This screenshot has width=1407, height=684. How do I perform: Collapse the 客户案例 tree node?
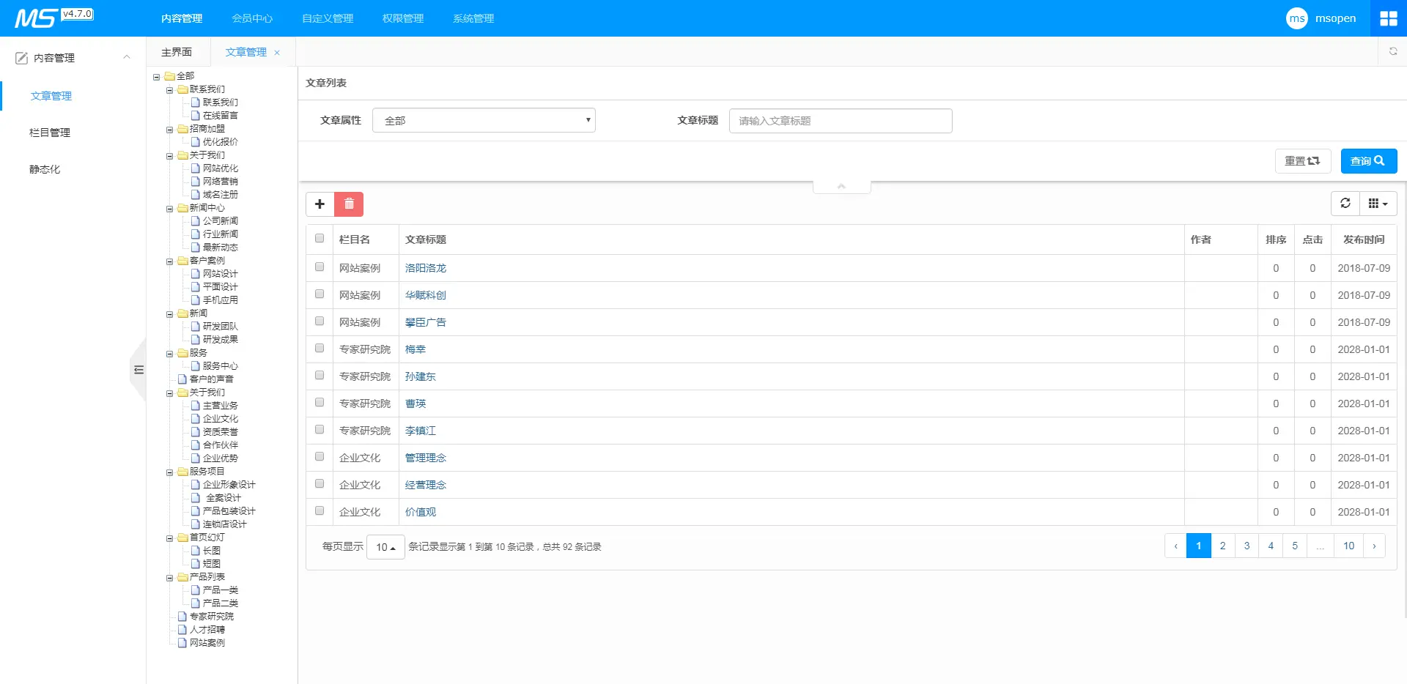(169, 261)
